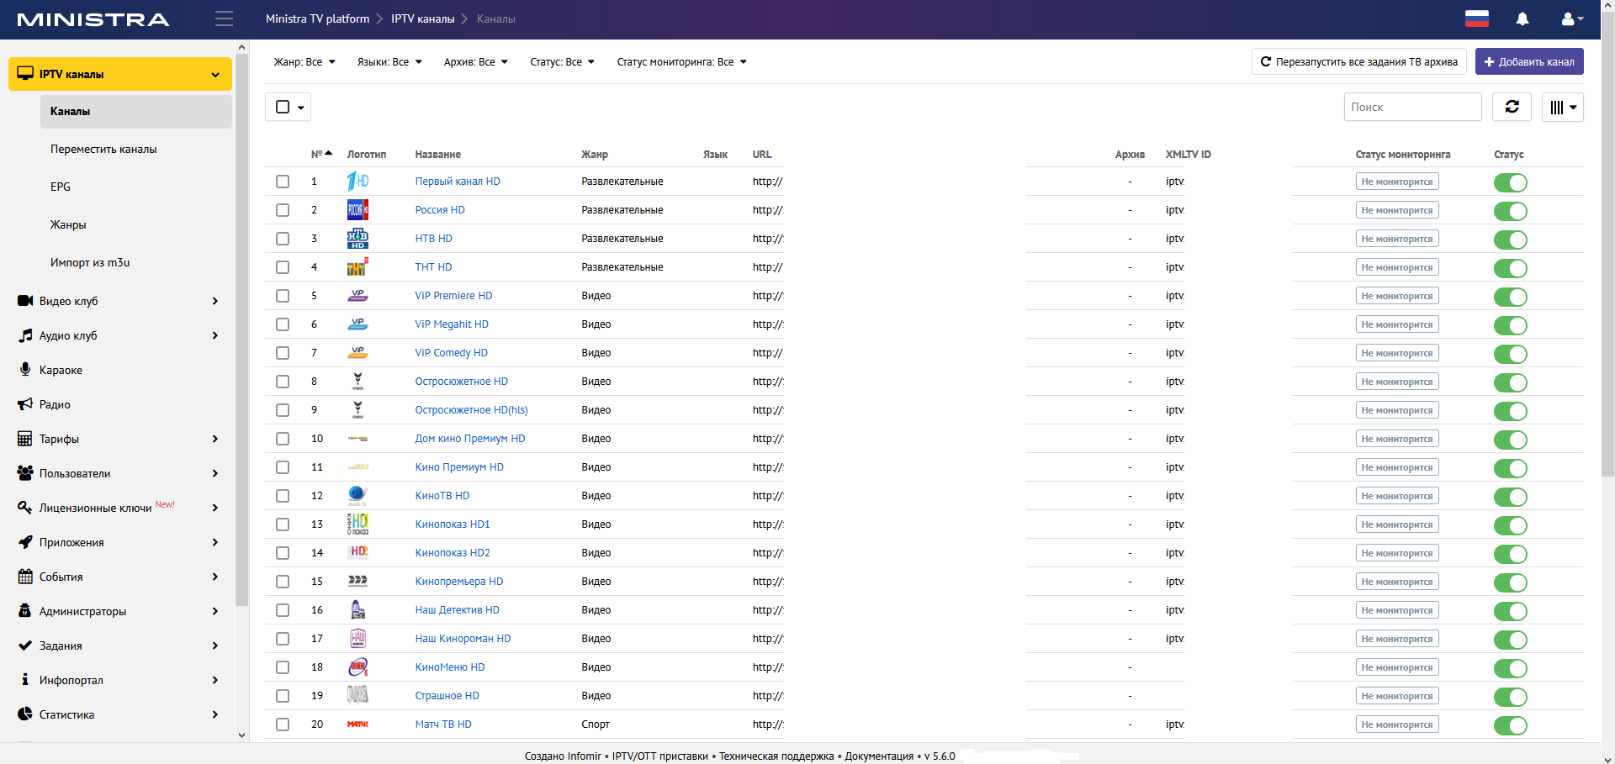
Task: Open the Жанр filter dropdown
Action: point(304,62)
